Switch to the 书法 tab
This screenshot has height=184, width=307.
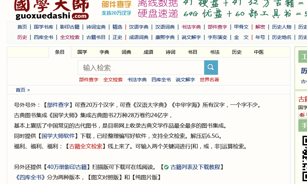click(215, 52)
